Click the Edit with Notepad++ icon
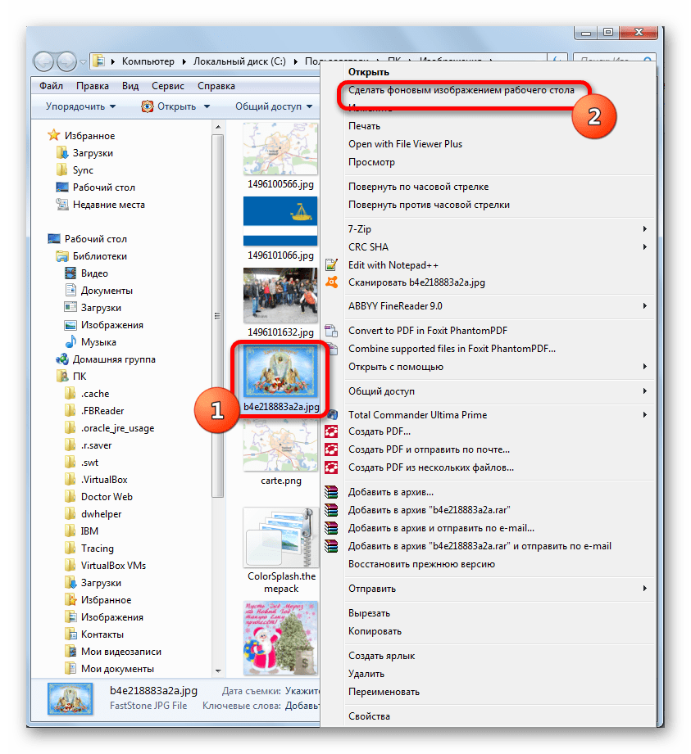The height and width of the screenshot is (754, 691). click(331, 264)
